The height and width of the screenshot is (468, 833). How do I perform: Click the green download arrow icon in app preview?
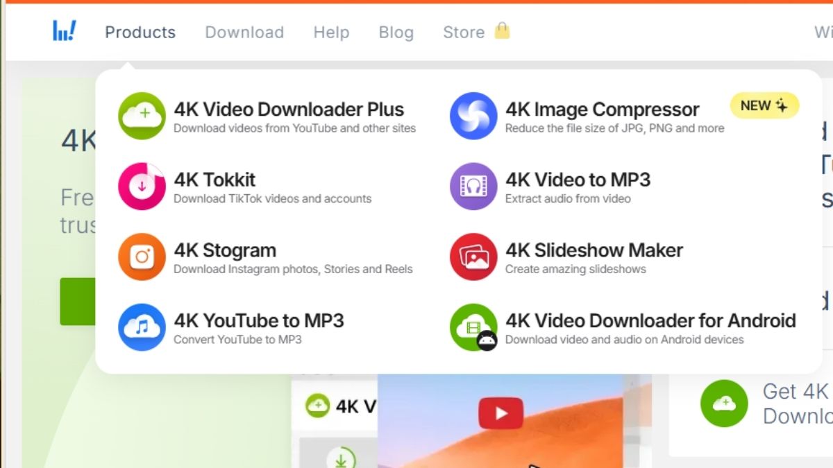pos(341,458)
